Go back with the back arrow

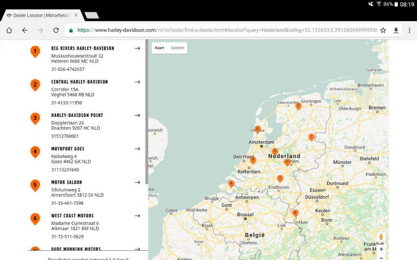(25, 30)
